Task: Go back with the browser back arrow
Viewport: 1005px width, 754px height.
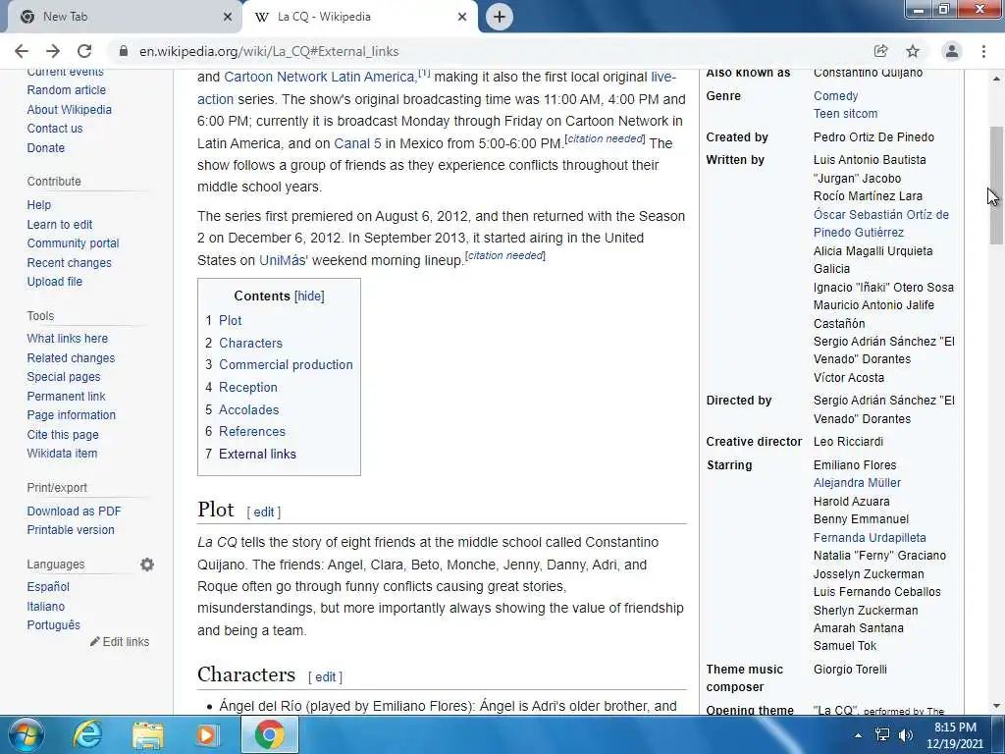Action: (x=22, y=51)
